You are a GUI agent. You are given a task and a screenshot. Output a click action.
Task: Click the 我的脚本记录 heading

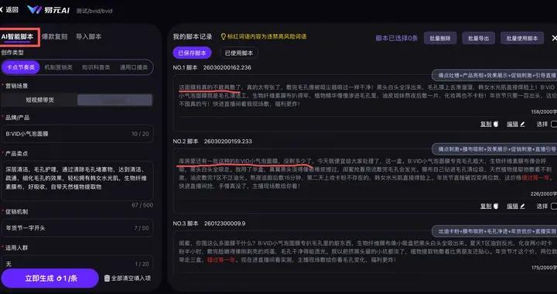tap(193, 36)
